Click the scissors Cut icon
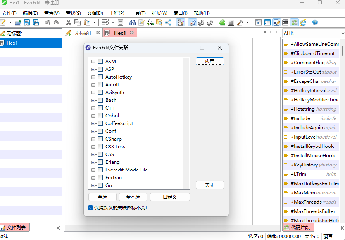Screen dimensions: 345x240 click(69, 22)
